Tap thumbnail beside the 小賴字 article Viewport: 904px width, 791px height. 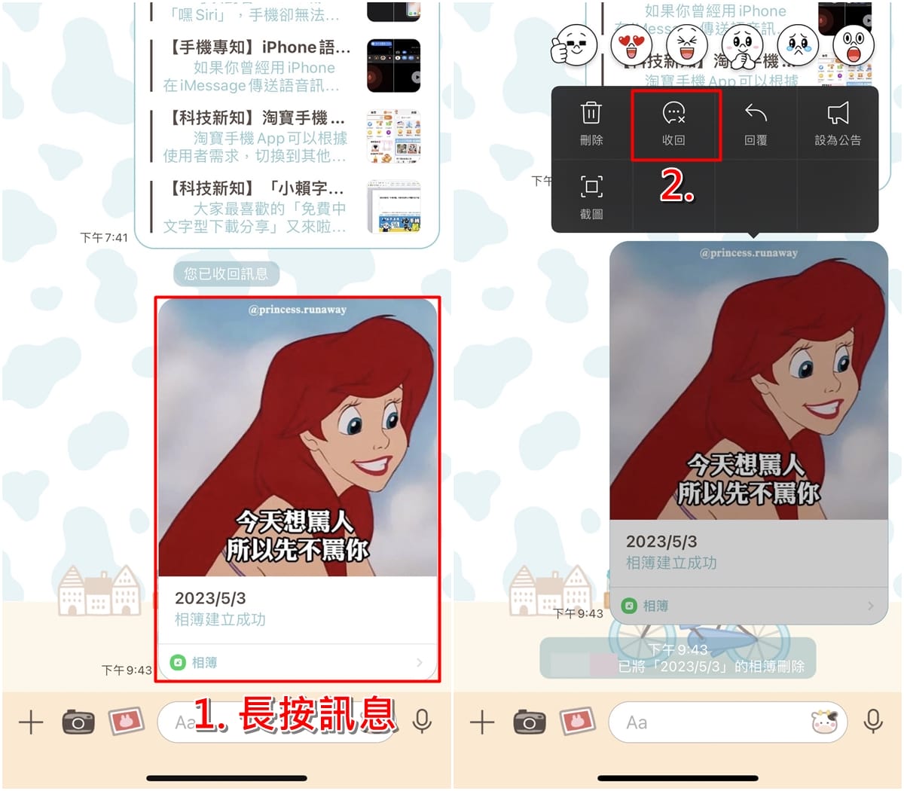[x=393, y=207]
